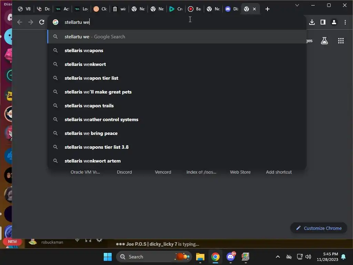Open Discord from the taskbar
Screen dimensions: 353x265
[x=231, y=257]
